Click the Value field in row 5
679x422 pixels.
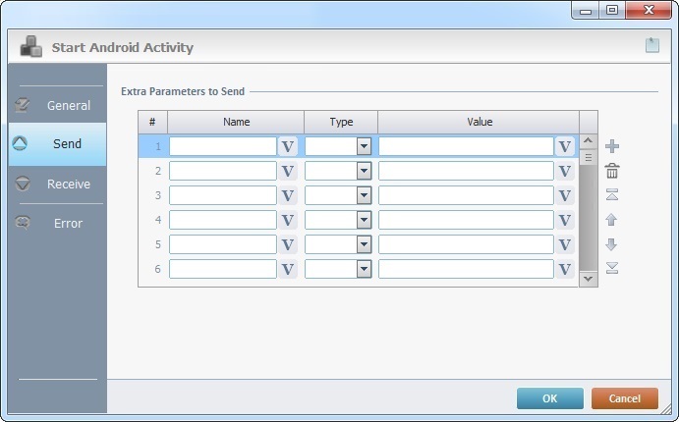pyautogui.click(x=466, y=244)
